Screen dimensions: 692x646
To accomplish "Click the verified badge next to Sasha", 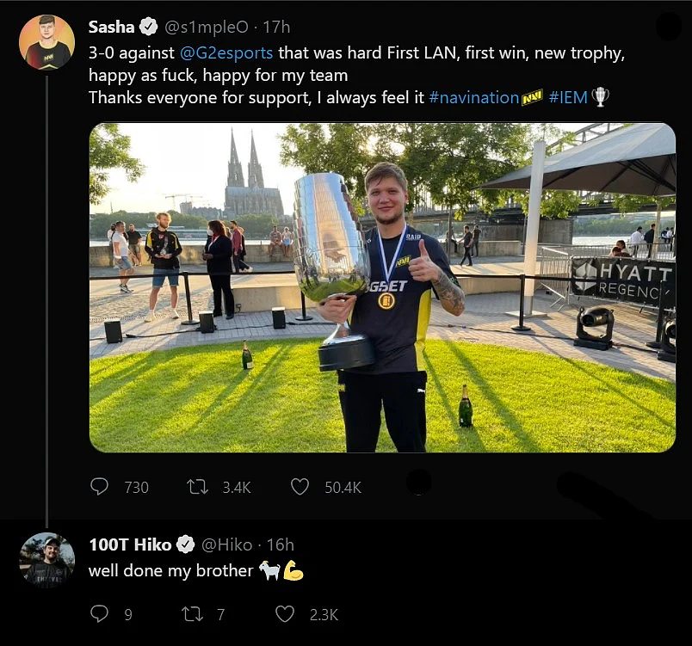I will pyautogui.click(x=149, y=27).
